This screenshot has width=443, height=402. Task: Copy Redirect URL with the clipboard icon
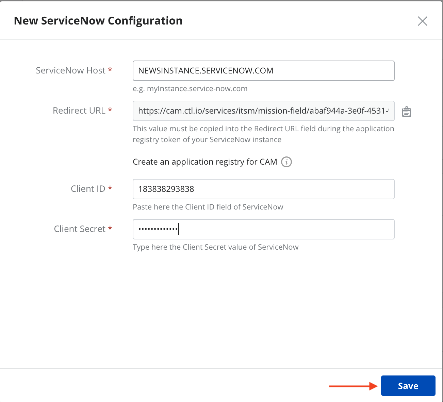point(407,112)
